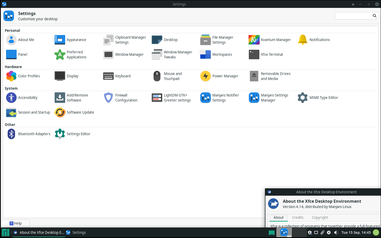
Task: Click the Manjaro menu button on the taskbar
Action: tap(5, 232)
